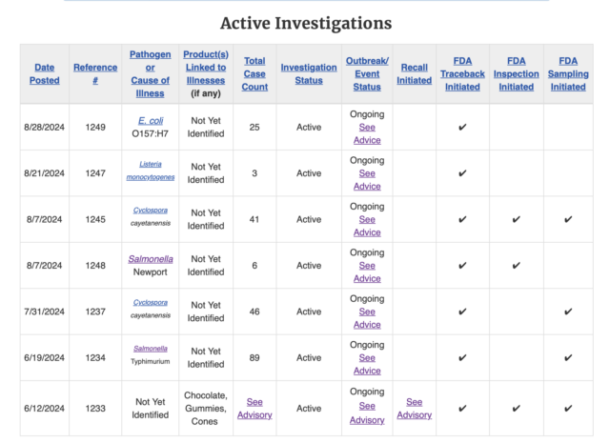Select the Outbreak/Event Status column header

point(367,73)
